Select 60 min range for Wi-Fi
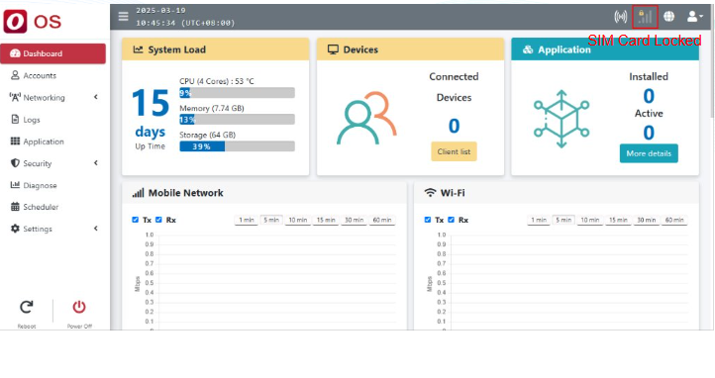715x378 pixels. coord(674,220)
